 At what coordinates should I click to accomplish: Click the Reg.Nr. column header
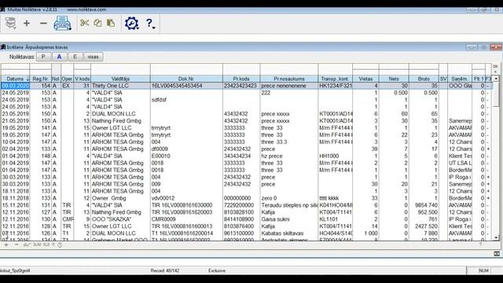pos(40,79)
